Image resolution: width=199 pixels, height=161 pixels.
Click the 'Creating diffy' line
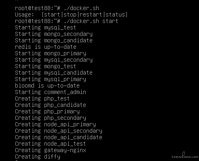[x=38, y=157]
